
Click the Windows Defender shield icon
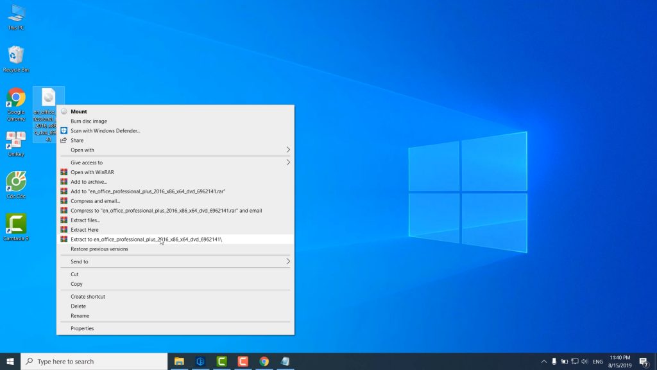tap(64, 130)
